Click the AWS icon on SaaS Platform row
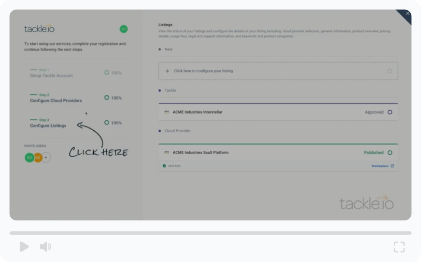The width and height of the screenshot is (421, 262). [167, 153]
